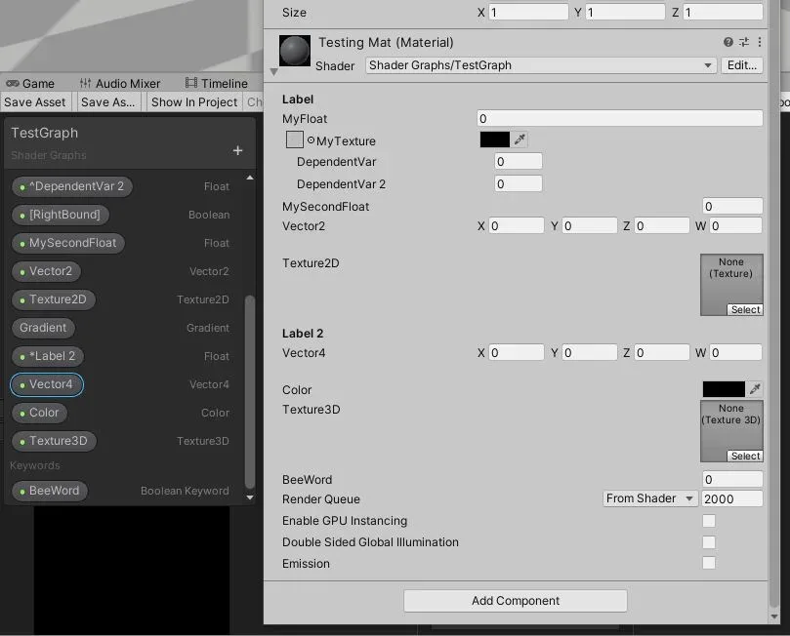Click the Shader Graphs subtitle text
Viewport: 790px width, 636px height.
(x=49, y=155)
